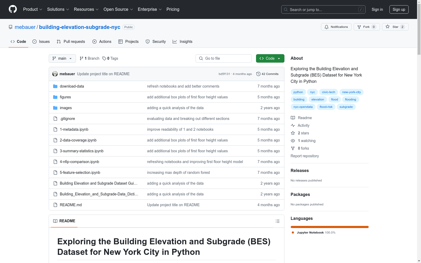Expand the Resources menu

[x=86, y=9]
